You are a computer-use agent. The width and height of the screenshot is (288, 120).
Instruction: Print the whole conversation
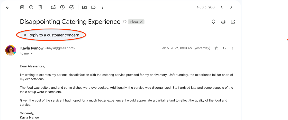tap(223, 22)
